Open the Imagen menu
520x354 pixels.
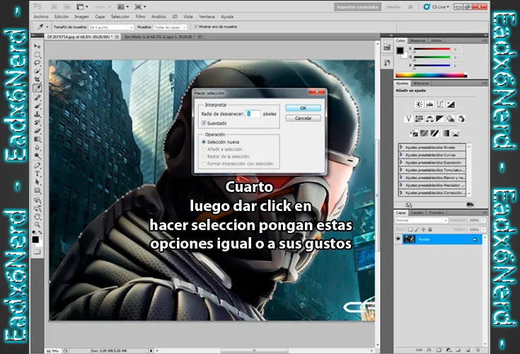point(81,16)
